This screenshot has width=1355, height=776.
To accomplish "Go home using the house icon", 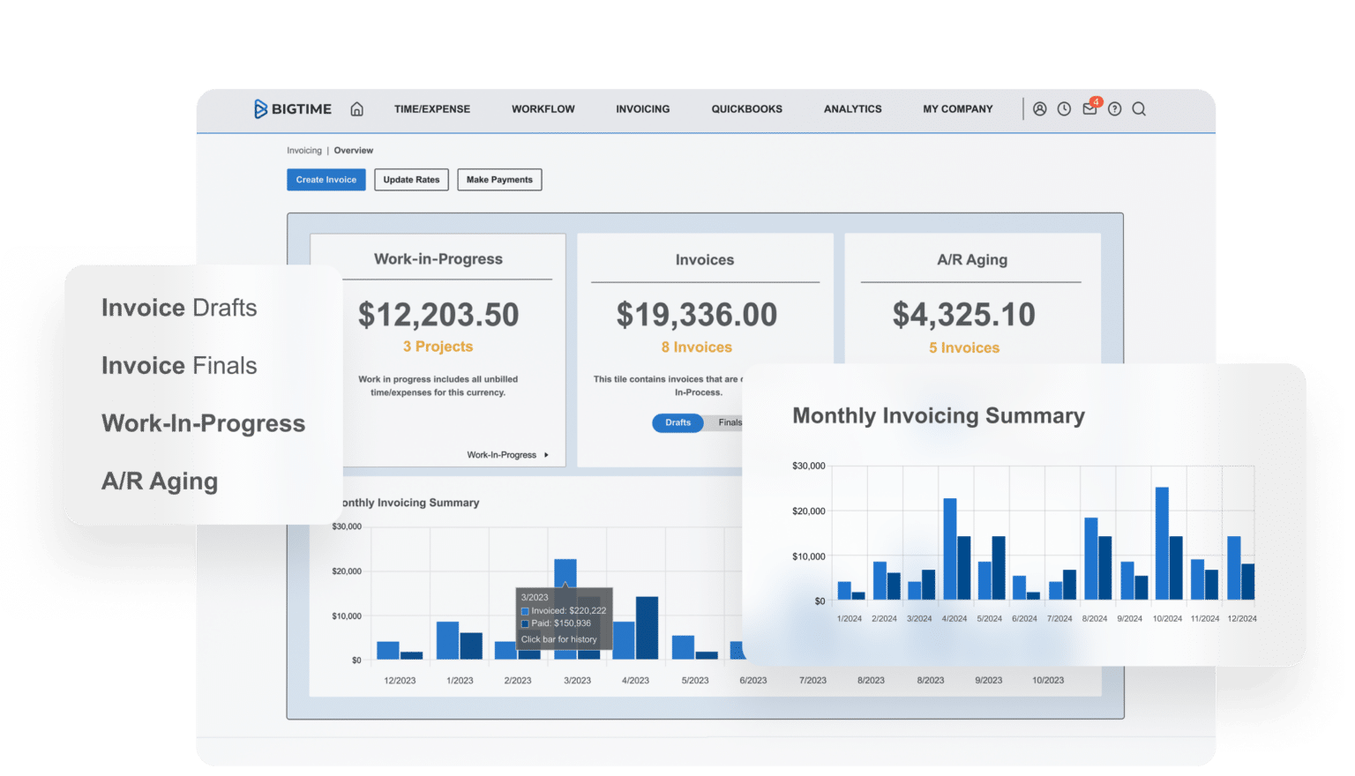I will 356,108.
